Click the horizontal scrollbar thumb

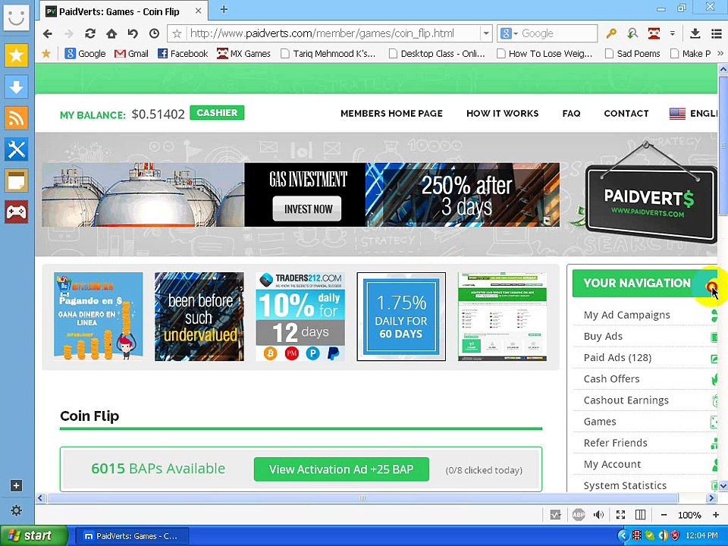[362, 498]
